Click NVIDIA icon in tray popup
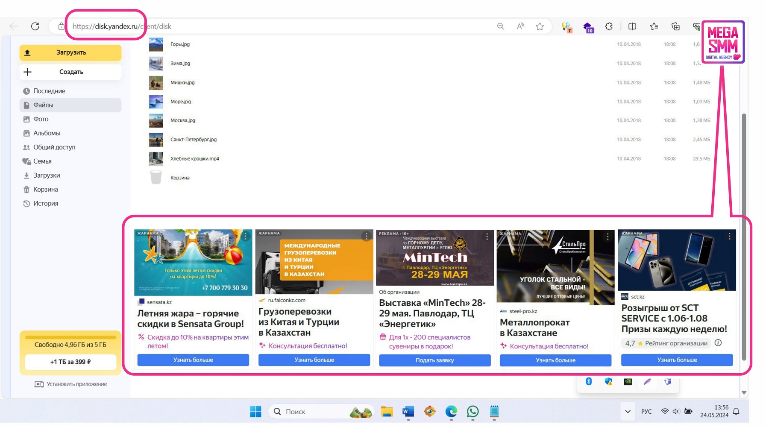 pos(628,382)
